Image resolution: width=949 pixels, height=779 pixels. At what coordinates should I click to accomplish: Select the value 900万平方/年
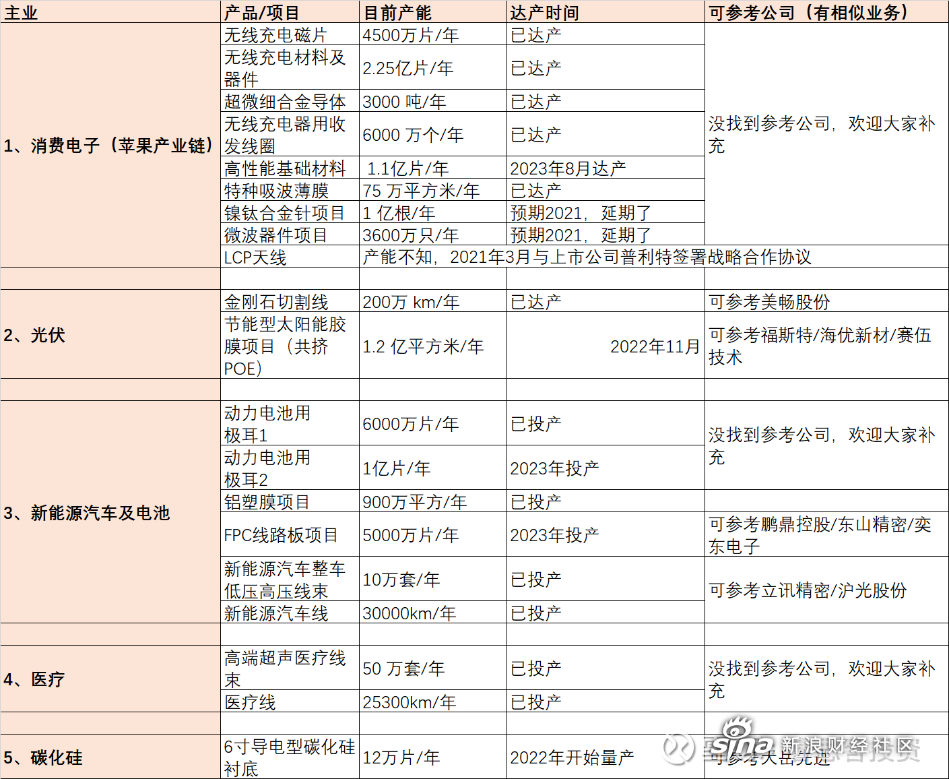click(433, 501)
